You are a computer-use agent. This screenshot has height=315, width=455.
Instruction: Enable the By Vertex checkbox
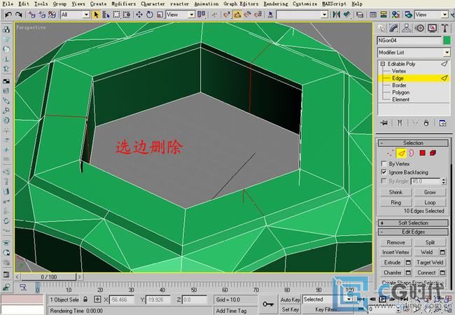[384, 164]
